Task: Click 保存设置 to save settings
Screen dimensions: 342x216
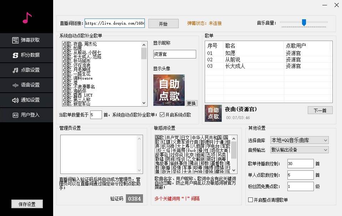Action: (x=27, y=204)
